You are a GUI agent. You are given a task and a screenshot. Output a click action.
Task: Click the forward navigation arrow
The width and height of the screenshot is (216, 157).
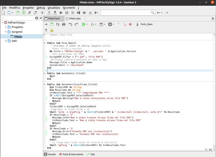pos(167,13)
